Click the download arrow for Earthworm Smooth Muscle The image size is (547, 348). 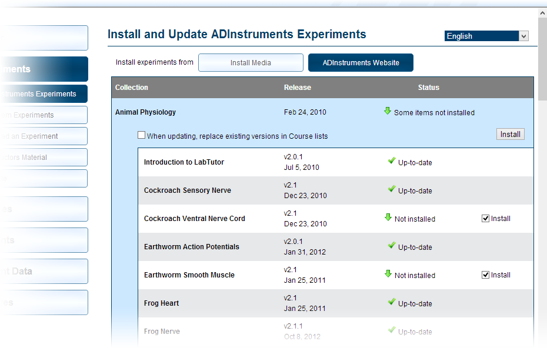pyautogui.click(x=388, y=273)
